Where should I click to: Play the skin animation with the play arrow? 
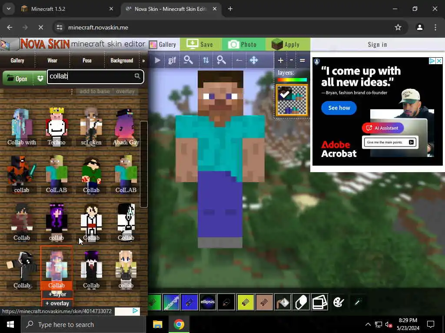(x=157, y=60)
